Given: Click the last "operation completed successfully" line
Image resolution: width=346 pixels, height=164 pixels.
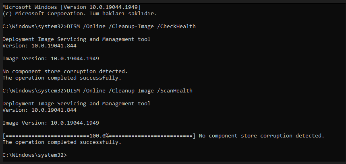Looking at the screenshot, I should tap(62, 142).
